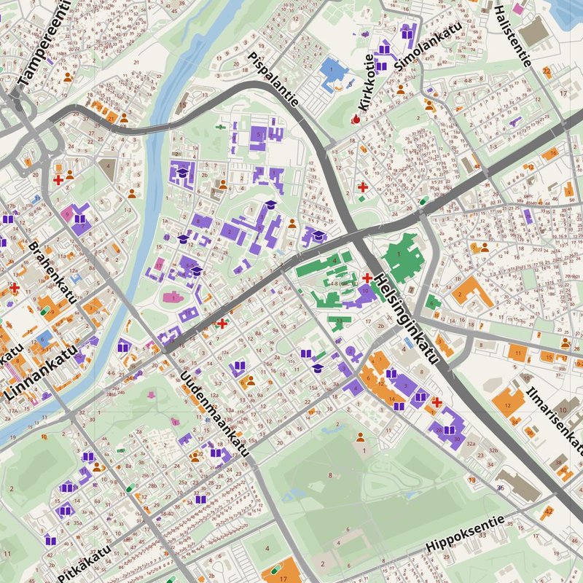Select book icon next to orange building 14

point(399,407)
